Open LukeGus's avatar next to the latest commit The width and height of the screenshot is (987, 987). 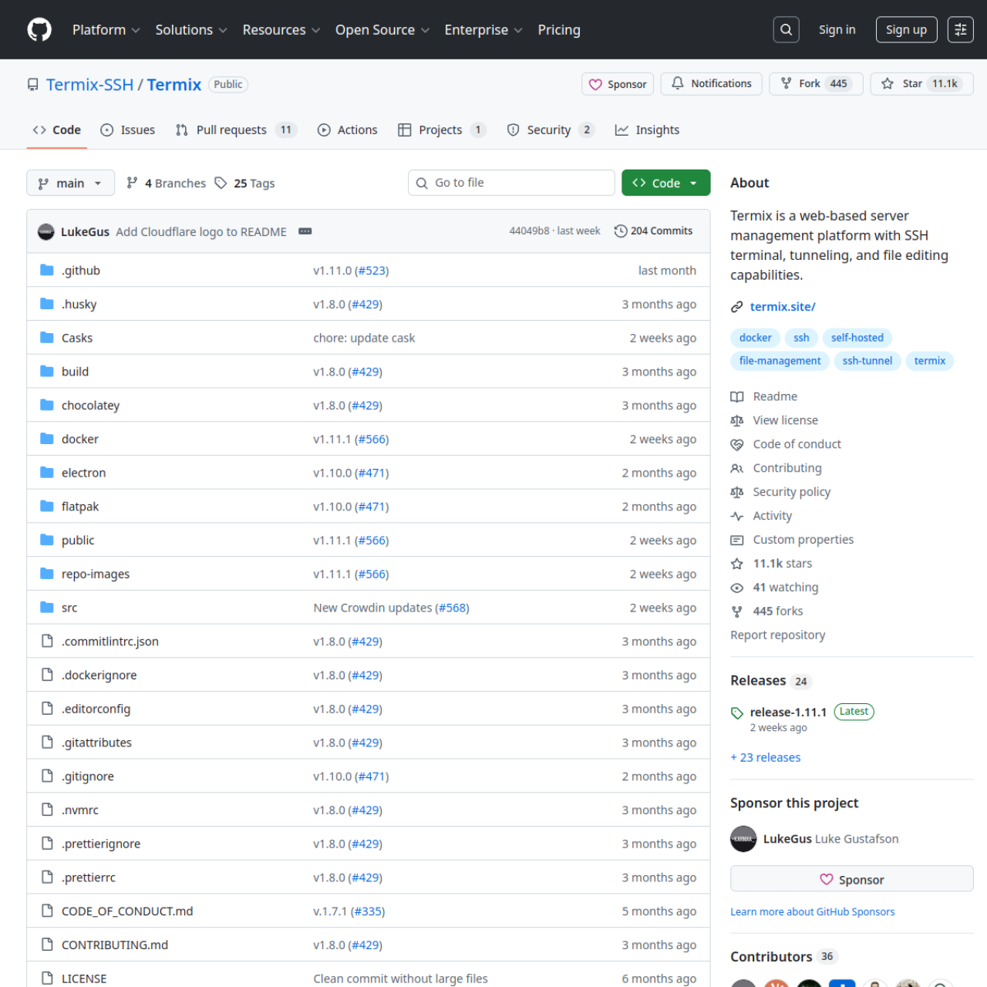click(46, 231)
